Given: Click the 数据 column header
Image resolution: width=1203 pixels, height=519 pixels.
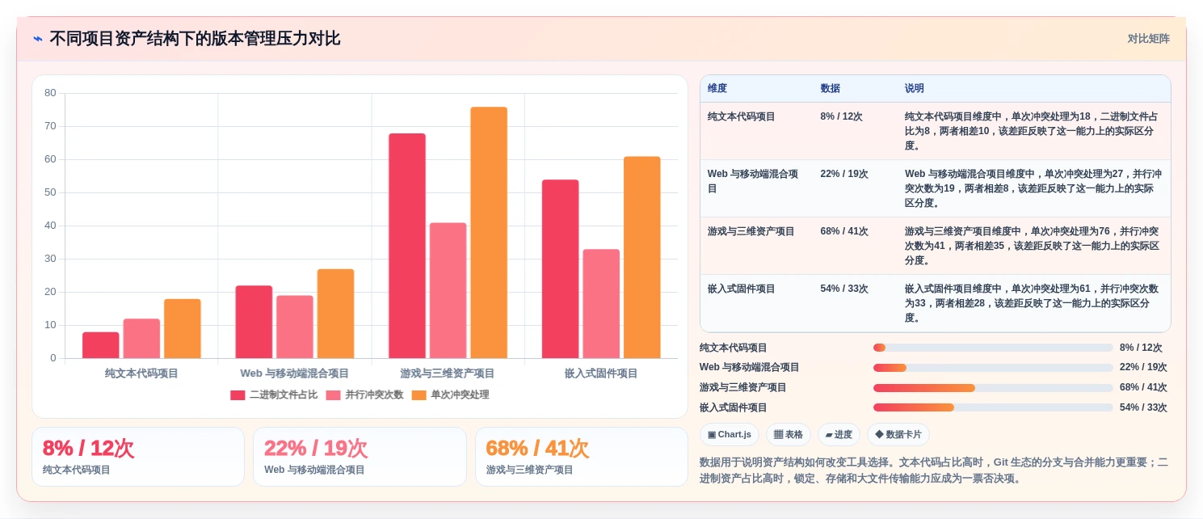Looking at the screenshot, I should (830, 89).
